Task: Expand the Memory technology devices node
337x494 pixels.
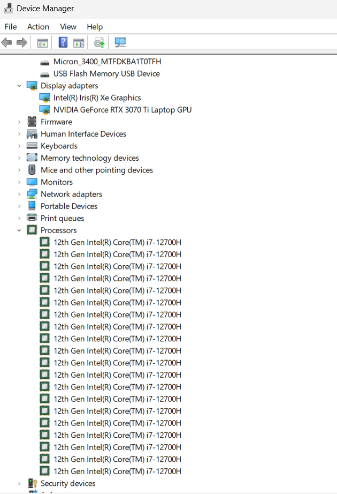Action: tap(19, 158)
